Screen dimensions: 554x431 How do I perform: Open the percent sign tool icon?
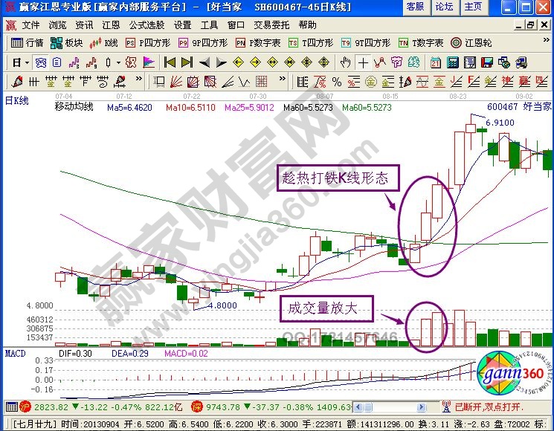[x=337, y=81]
